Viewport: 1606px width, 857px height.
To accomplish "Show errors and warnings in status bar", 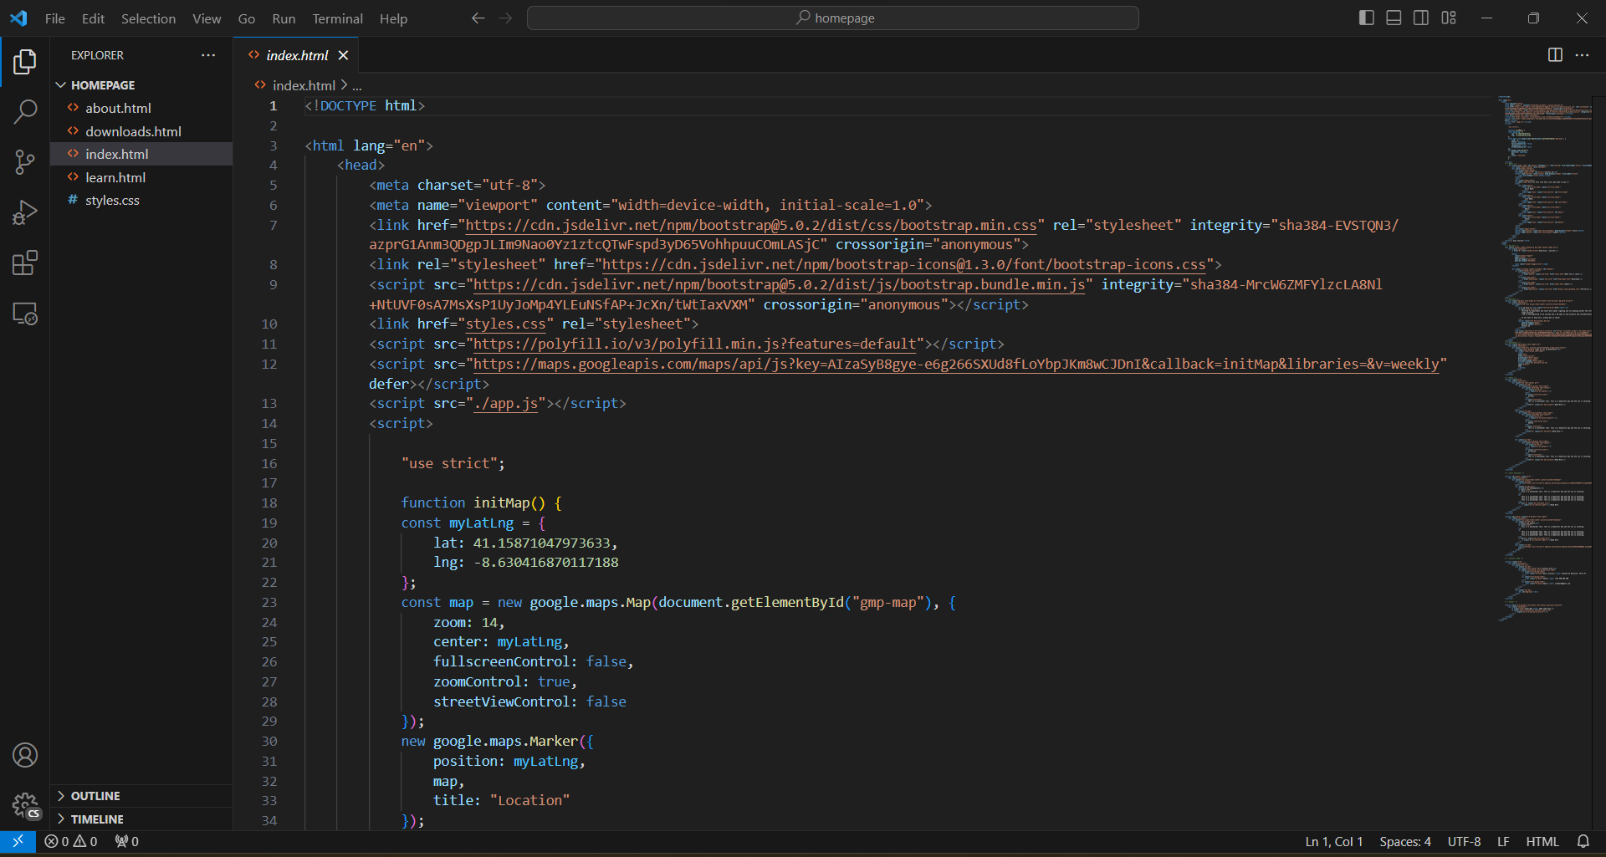I will click(x=71, y=841).
